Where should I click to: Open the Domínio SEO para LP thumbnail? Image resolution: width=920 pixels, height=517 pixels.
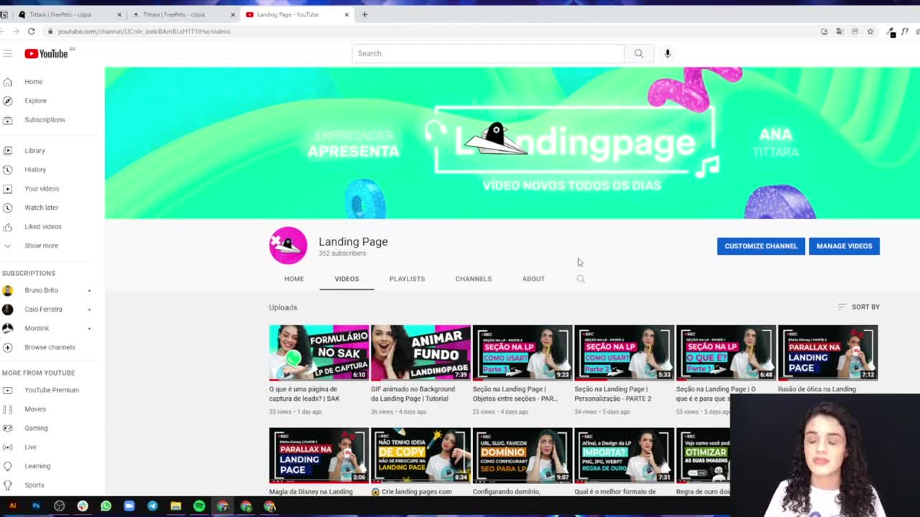523,455
